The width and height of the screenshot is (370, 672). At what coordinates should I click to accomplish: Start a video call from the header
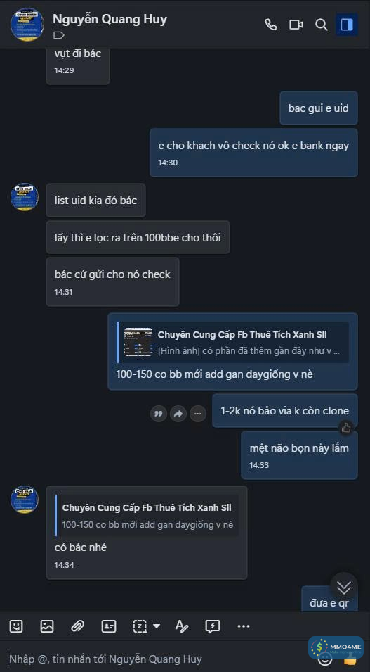coord(296,25)
